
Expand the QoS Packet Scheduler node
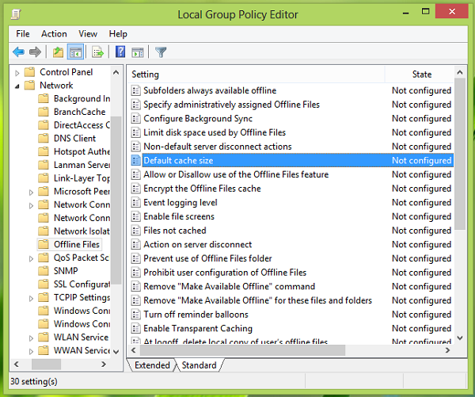31,258
